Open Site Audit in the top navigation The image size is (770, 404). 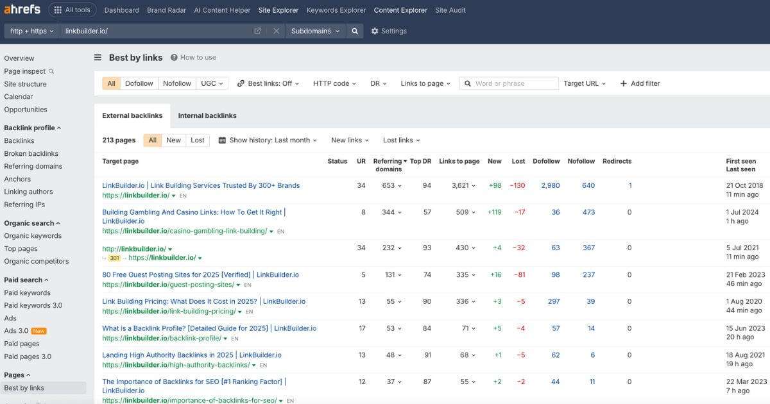pos(450,10)
